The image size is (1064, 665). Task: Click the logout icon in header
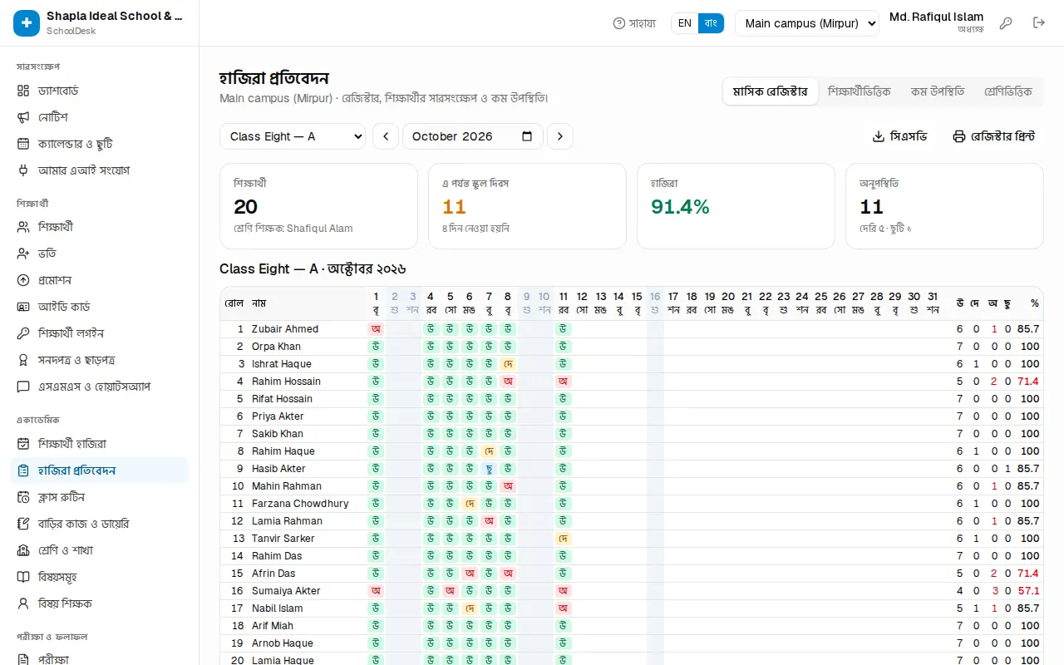pos(1039,23)
